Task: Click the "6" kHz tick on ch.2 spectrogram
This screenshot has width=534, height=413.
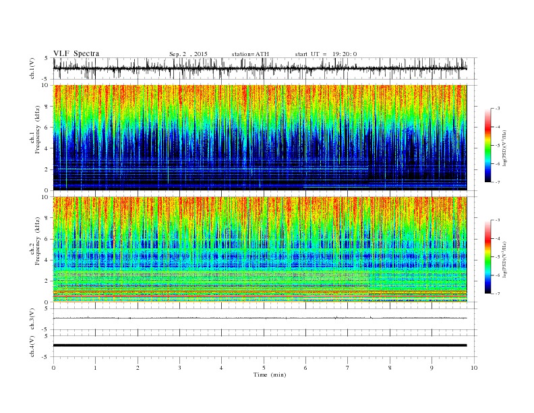Action: [47, 239]
